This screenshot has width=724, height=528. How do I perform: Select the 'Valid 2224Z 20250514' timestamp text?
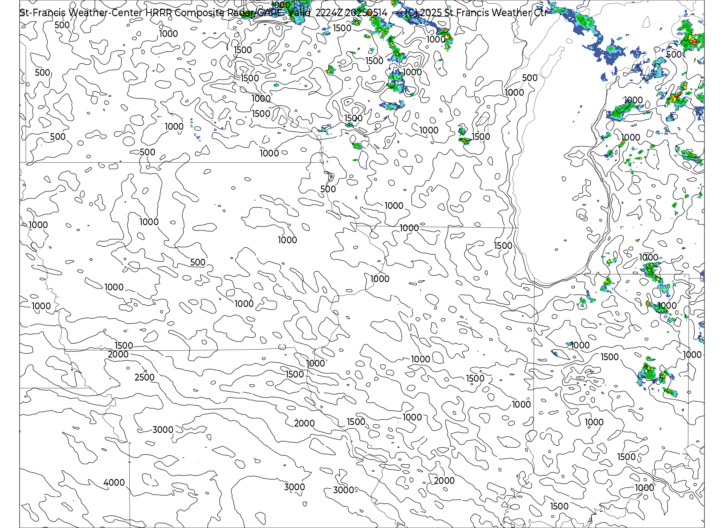[x=338, y=13]
